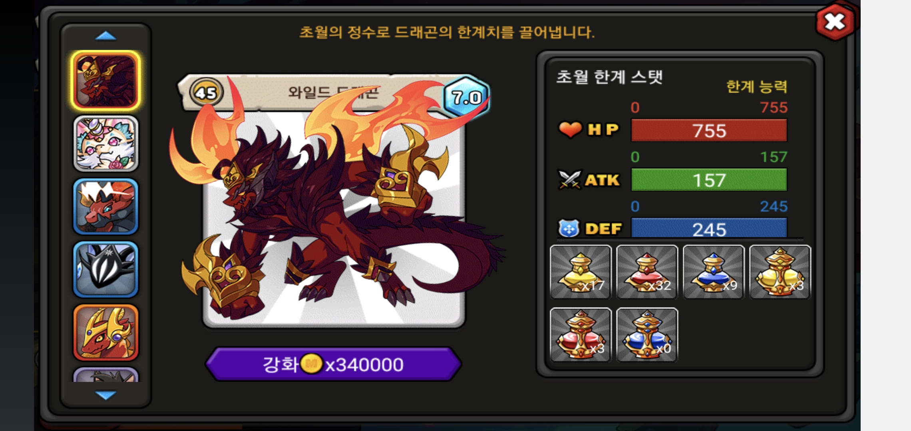The height and width of the screenshot is (431, 911).
Task: Choose the selected dark red dragon portrait
Action: (105, 81)
